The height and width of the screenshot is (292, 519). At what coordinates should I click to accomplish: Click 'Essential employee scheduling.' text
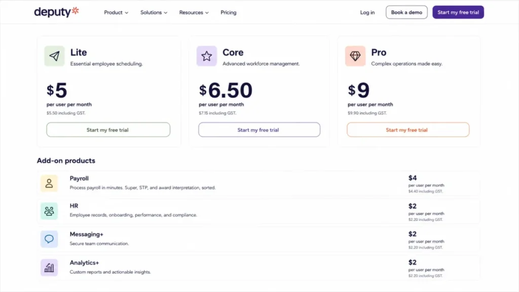[x=106, y=63]
